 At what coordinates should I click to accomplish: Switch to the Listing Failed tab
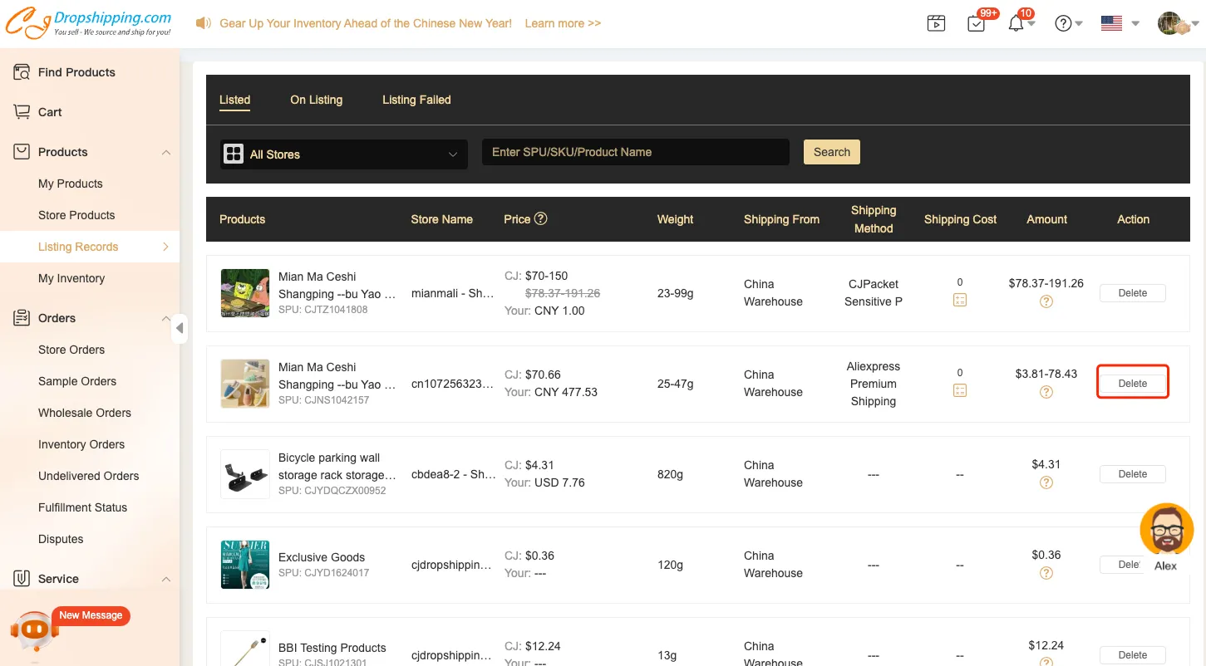pyautogui.click(x=416, y=100)
